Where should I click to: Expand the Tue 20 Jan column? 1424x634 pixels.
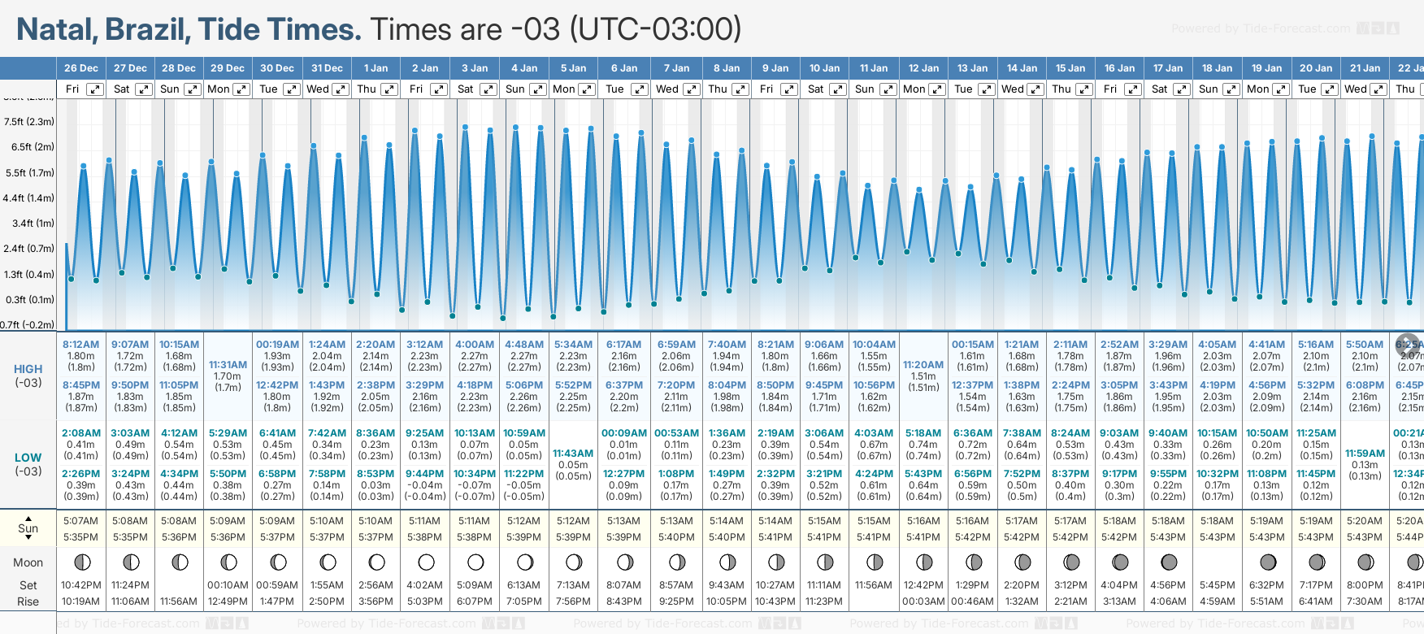pyautogui.click(x=1330, y=89)
